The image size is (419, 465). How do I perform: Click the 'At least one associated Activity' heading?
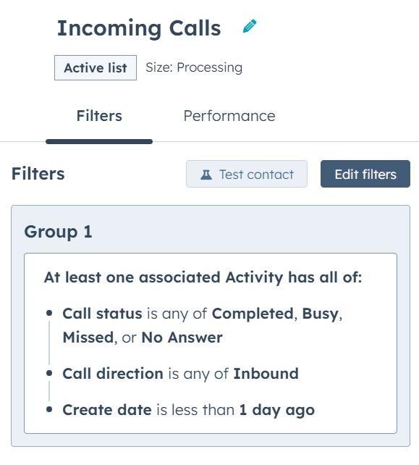pyautogui.click(x=203, y=277)
